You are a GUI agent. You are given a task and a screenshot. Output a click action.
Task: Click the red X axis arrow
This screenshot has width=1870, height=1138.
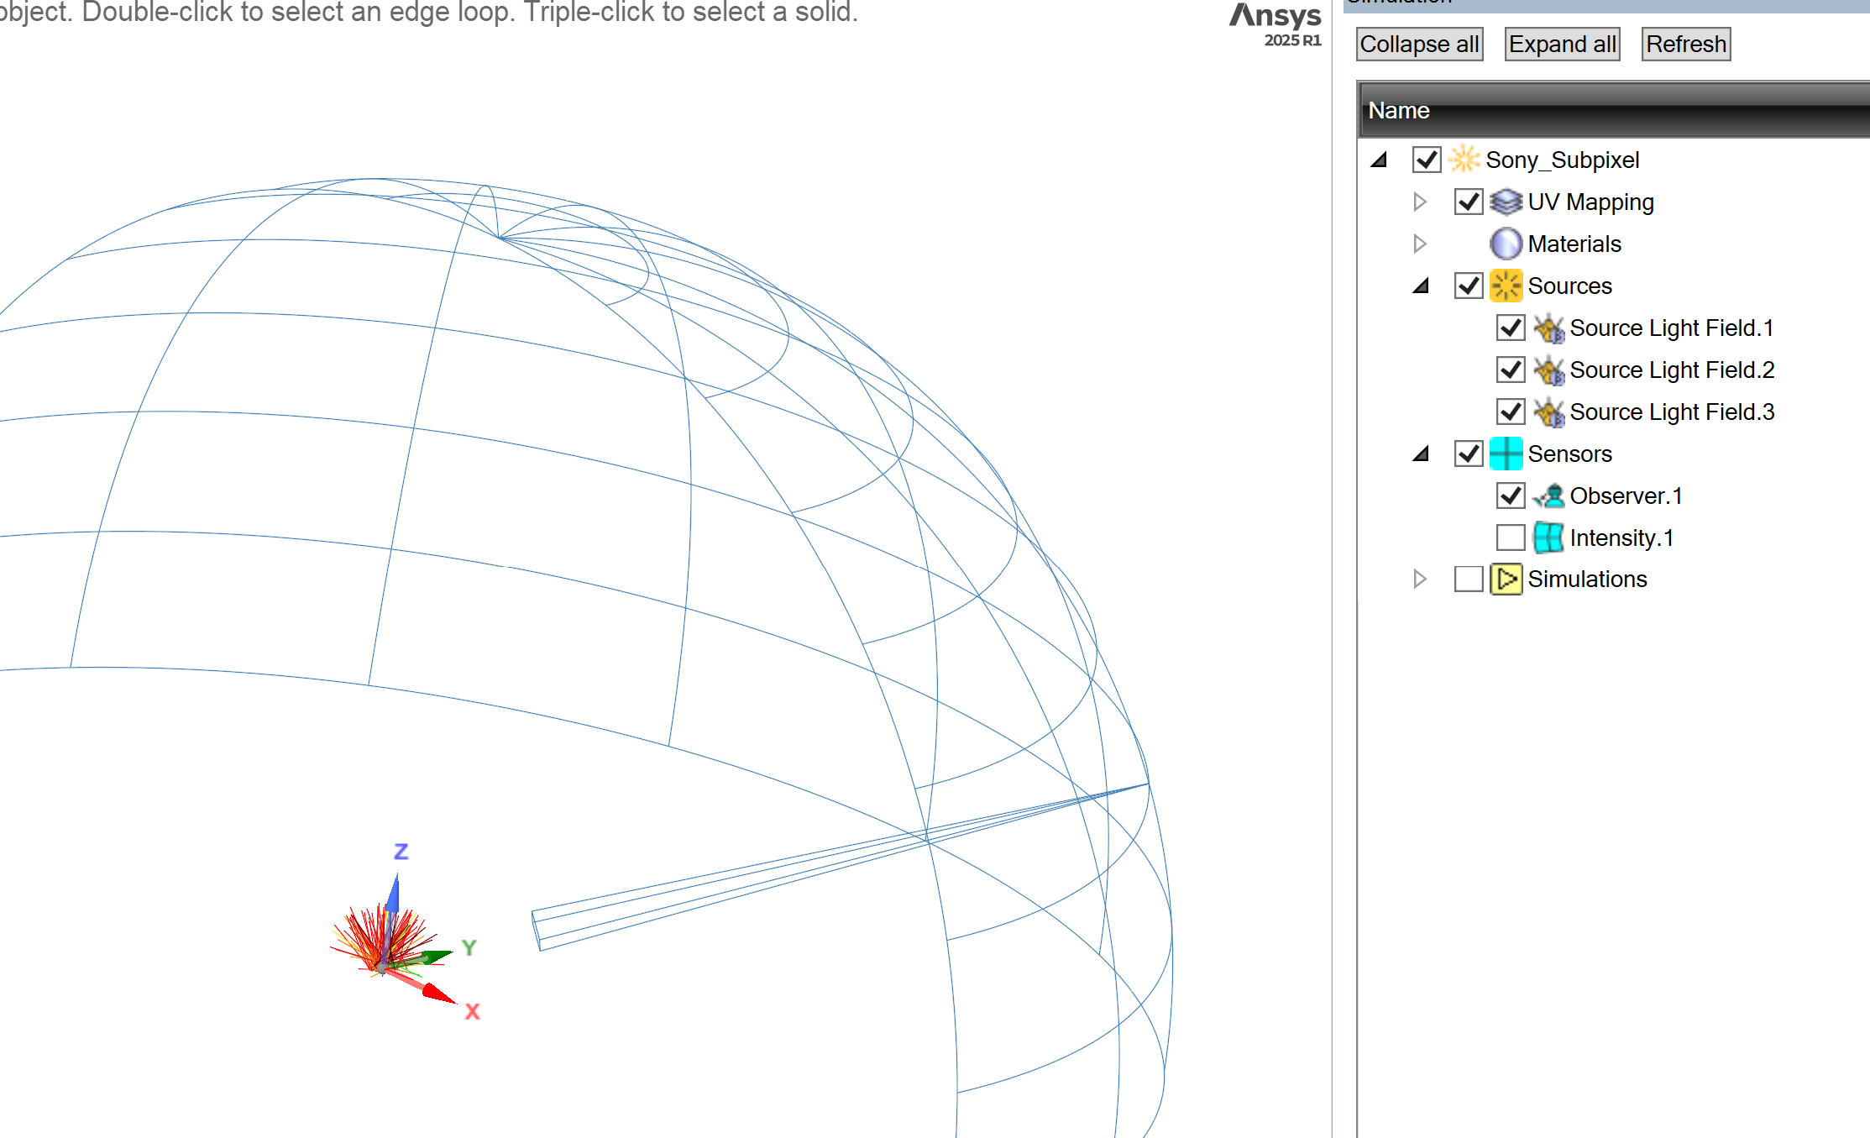click(x=437, y=994)
